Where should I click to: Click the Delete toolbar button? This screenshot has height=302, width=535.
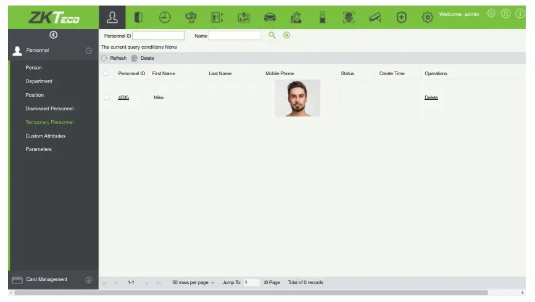pos(143,59)
